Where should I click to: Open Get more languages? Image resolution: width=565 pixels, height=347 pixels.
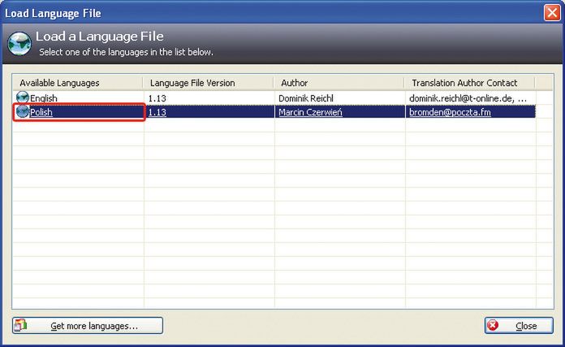tap(88, 326)
